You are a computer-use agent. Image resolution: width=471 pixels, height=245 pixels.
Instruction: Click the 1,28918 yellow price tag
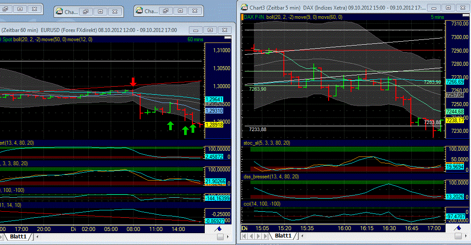[214, 124]
